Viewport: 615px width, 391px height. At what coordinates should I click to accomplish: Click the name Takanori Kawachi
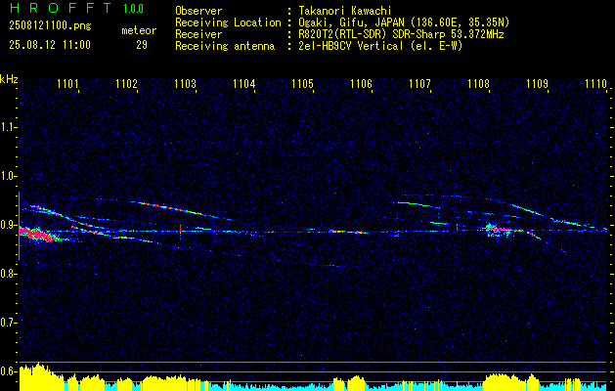pos(345,11)
